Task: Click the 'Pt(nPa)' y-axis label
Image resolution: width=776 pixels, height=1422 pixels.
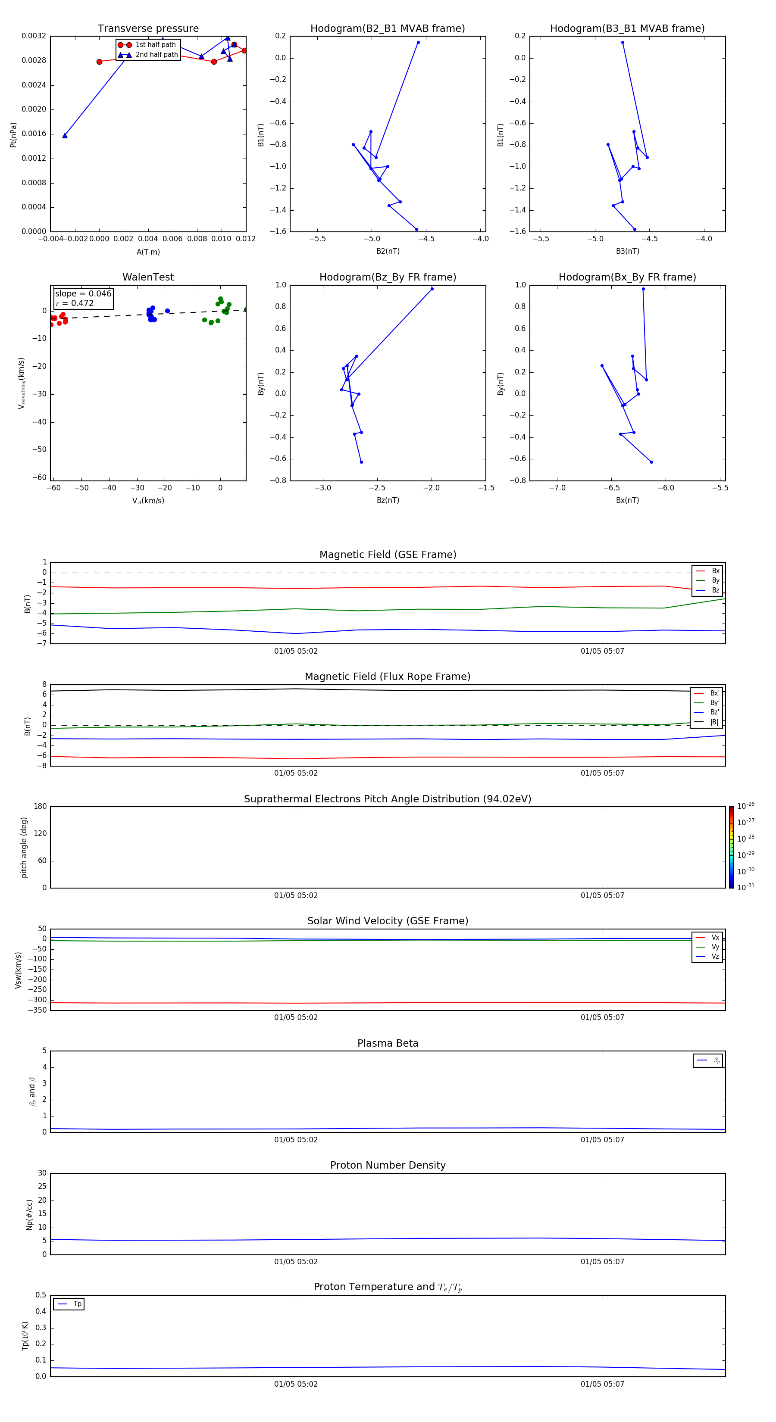Action: click(13, 135)
